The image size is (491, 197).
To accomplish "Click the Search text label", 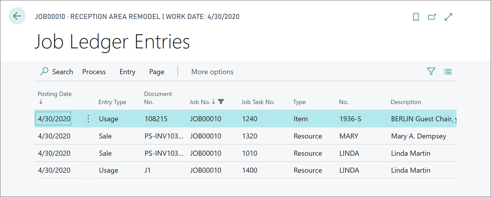I will 62,72.
